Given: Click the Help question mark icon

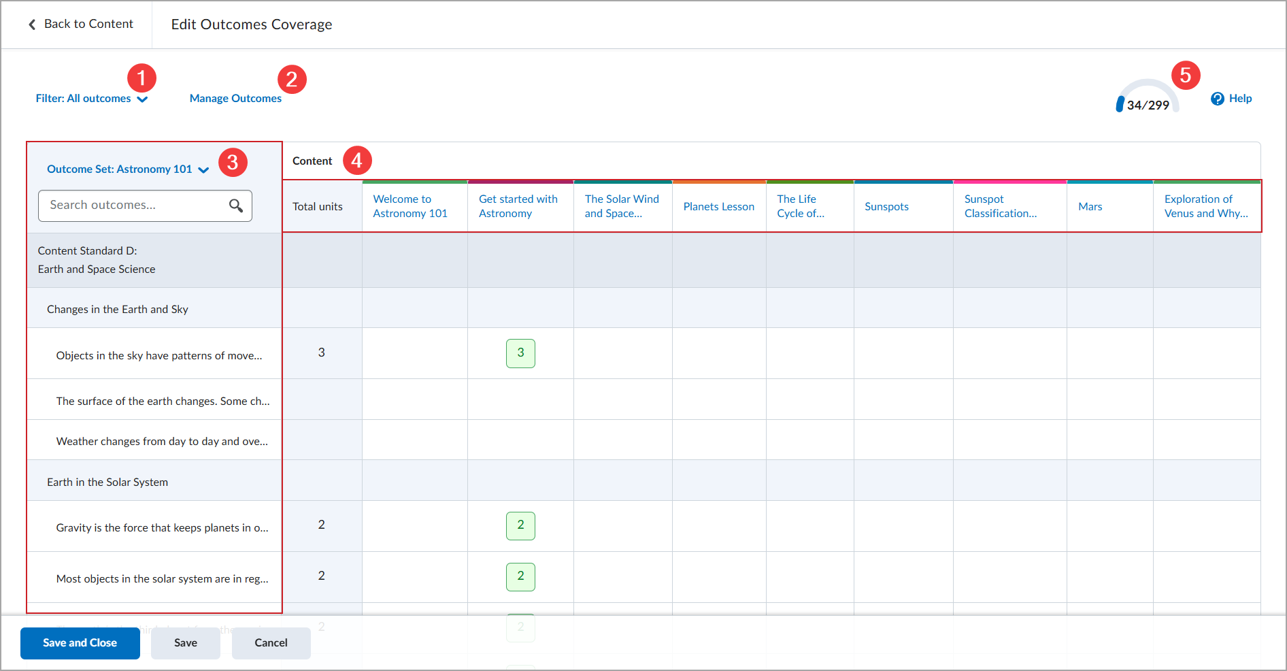Looking at the screenshot, I should (1218, 99).
